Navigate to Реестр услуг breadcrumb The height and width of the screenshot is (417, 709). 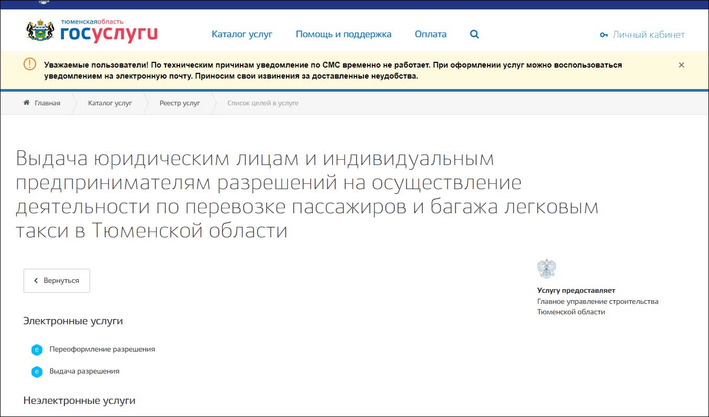pos(180,103)
